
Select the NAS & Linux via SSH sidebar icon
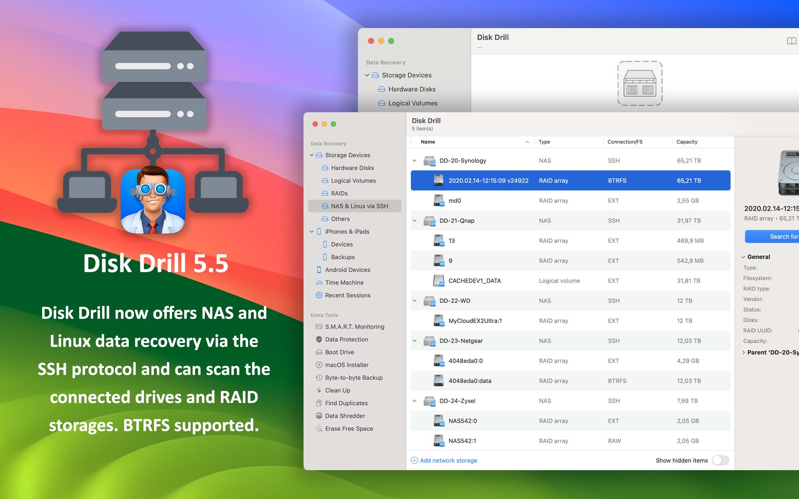point(324,206)
